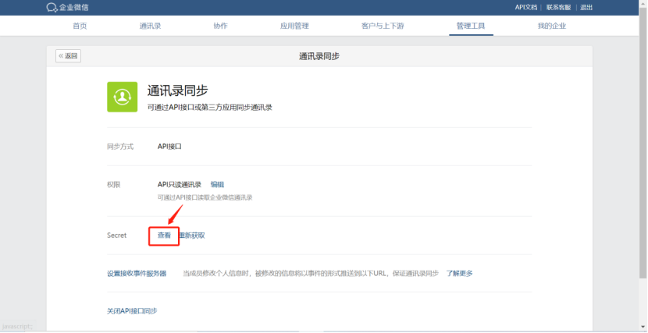Screen dimensions: 648x333
Task: Click the Secret label
Action: click(116, 236)
